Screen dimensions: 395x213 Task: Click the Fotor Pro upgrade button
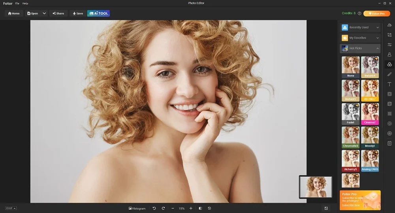coord(376,13)
